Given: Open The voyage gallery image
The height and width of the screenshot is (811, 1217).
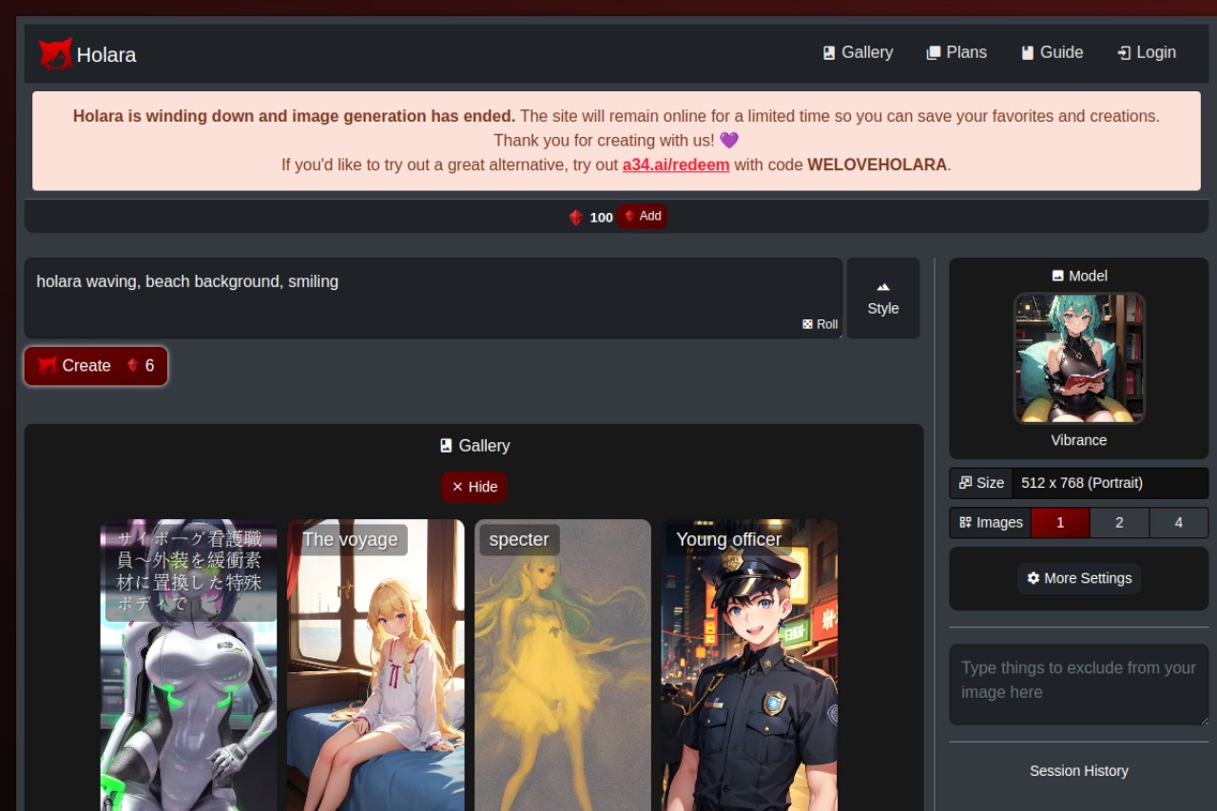Looking at the screenshot, I should point(376,665).
